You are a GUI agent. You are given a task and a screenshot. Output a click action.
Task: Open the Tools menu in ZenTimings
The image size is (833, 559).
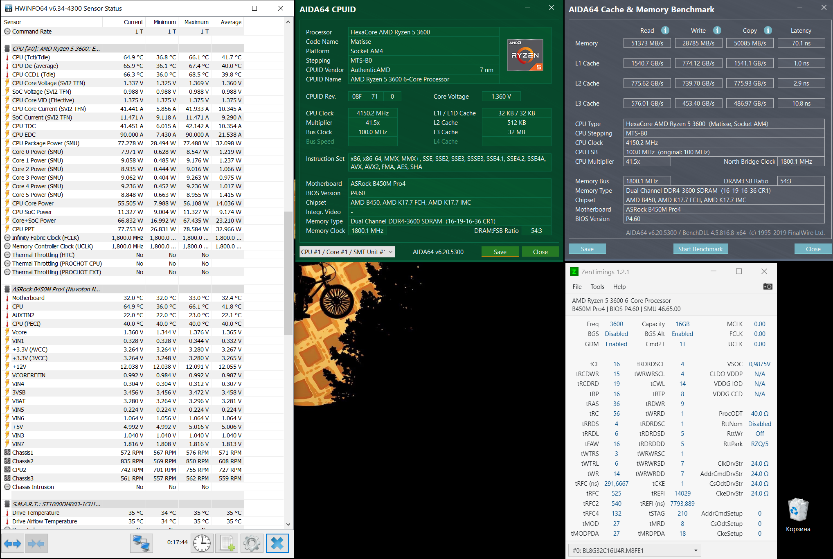point(597,286)
